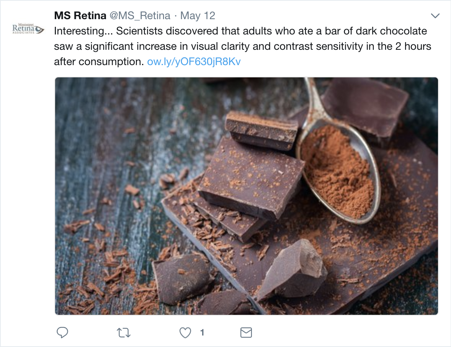Open the tweet options chevron menu

(435, 16)
